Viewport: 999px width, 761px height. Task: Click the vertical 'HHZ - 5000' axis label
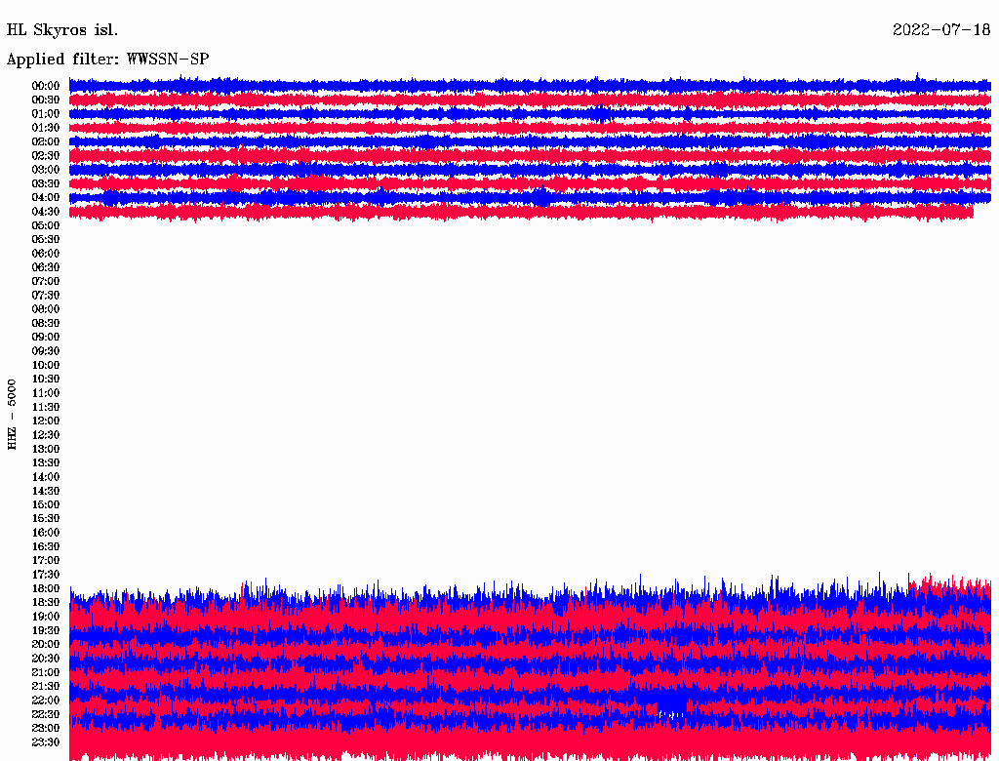(x=12, y=415)
